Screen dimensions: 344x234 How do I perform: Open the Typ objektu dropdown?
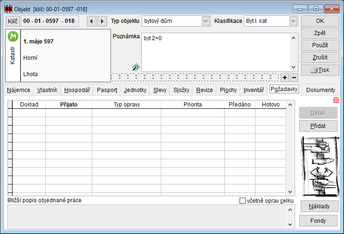coord(206,21)
